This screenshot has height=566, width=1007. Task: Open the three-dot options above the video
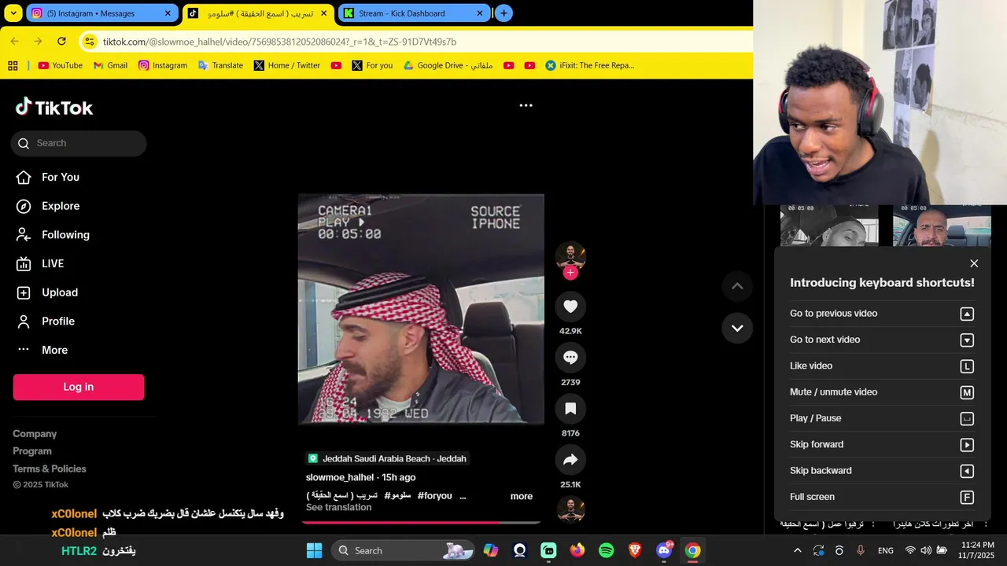[526, 105]
